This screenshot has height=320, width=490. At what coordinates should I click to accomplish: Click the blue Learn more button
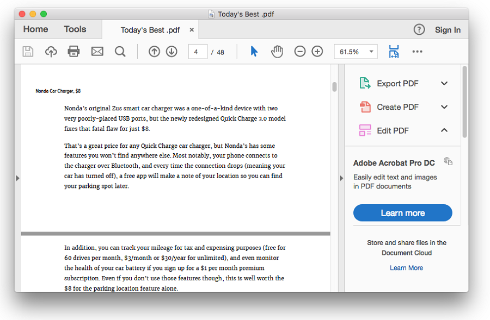pyautogui.click(x=402, y=213)
